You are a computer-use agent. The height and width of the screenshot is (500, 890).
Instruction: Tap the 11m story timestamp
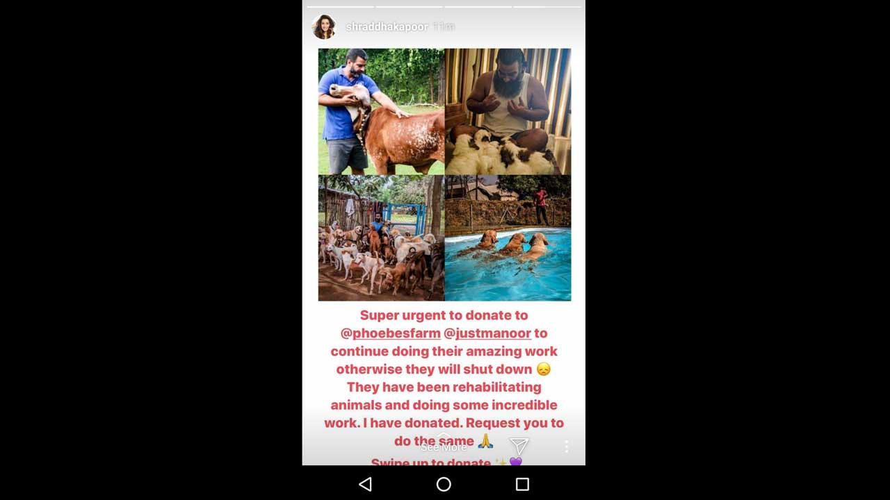(443, 26)
